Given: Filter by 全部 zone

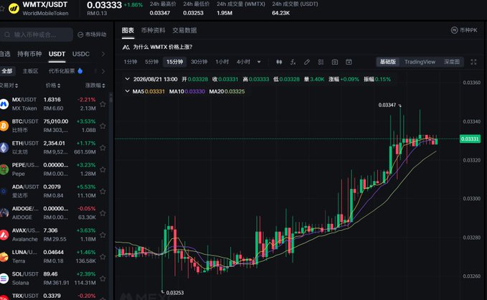Looking at the screenshot, I should [x=7, y=71].
